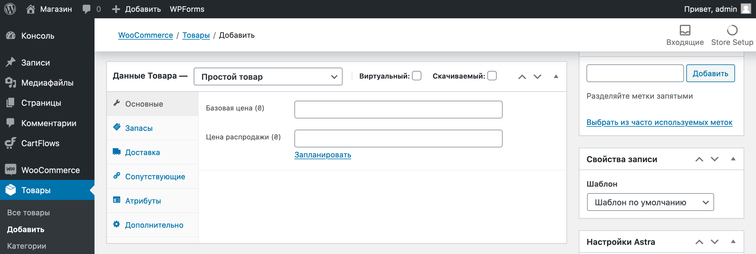Viewport: 756px width, 254px height.
Task: Open the Консоль dashboard icon
Action: [x=11, y=36]
